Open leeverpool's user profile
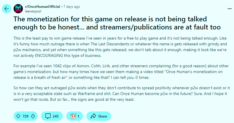234x123 pixels. (x=33, y=11)
